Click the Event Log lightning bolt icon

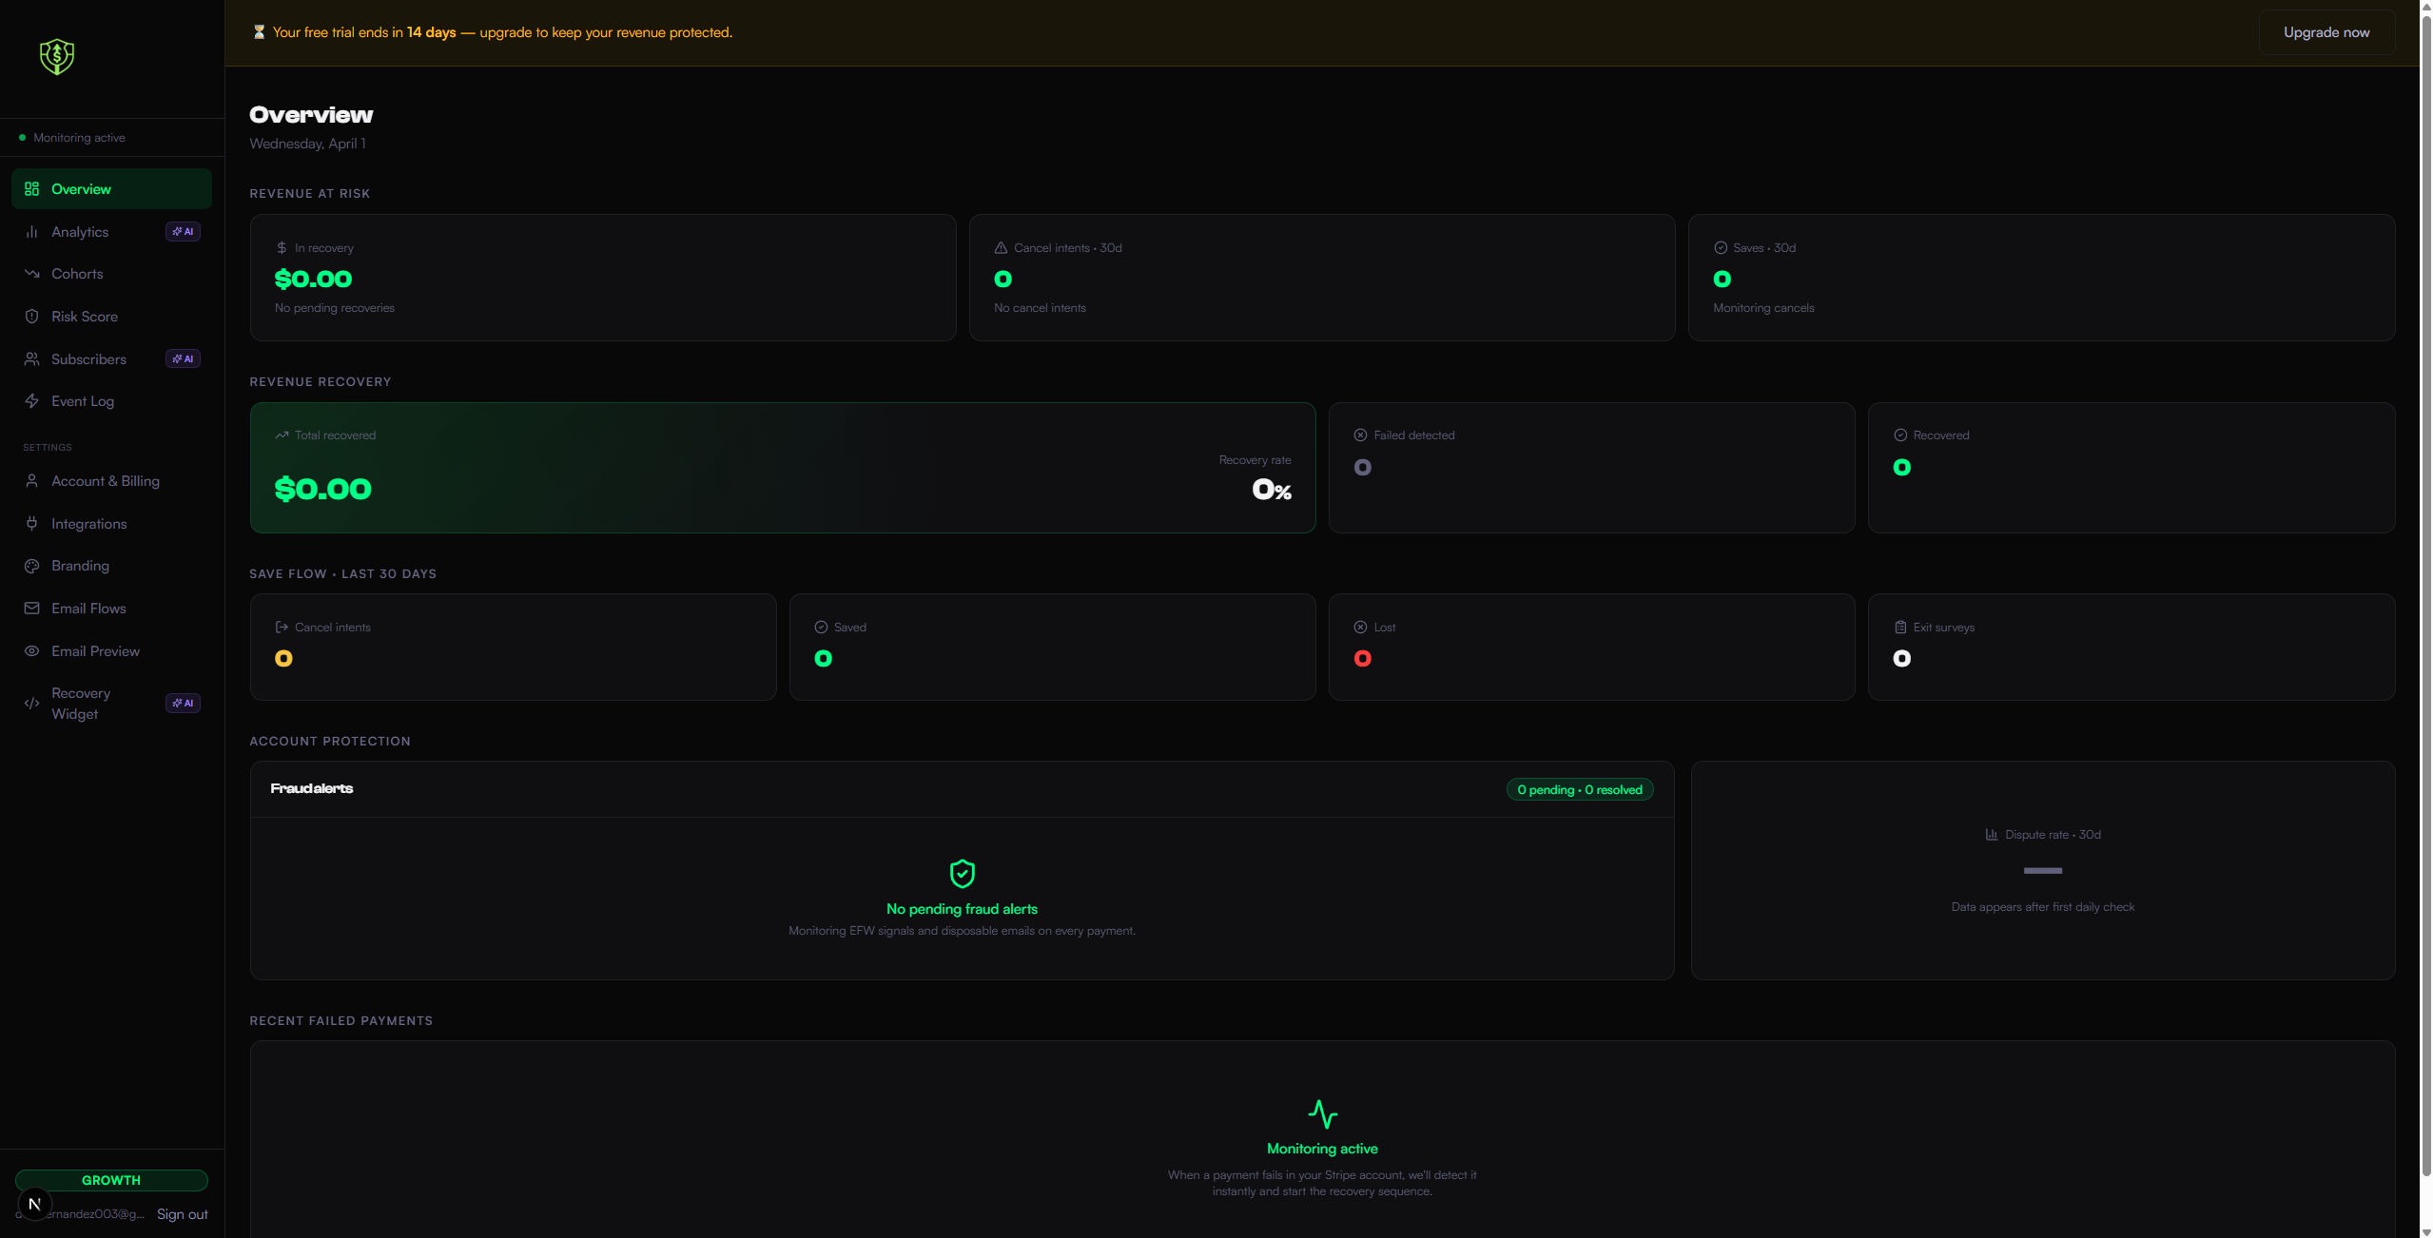pyautogui.click(x=31, y=400)
